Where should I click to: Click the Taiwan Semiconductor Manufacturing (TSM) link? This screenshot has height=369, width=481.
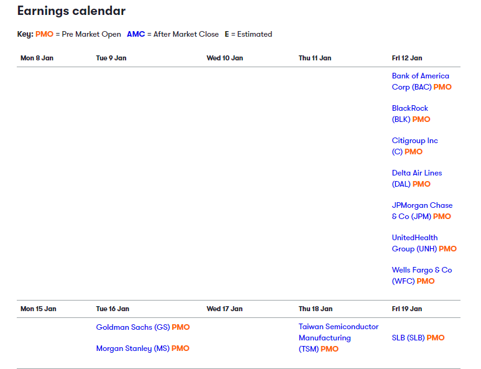tap(338, 338)
